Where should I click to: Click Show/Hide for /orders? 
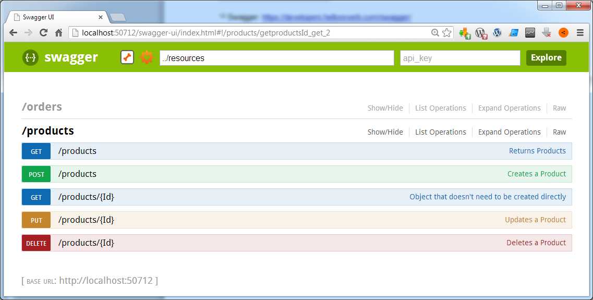pos(385,108)
